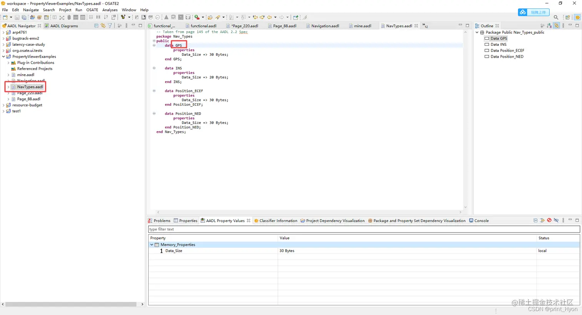Open the New file dropdown arrow
582x315 pixels.
[11, 17]
